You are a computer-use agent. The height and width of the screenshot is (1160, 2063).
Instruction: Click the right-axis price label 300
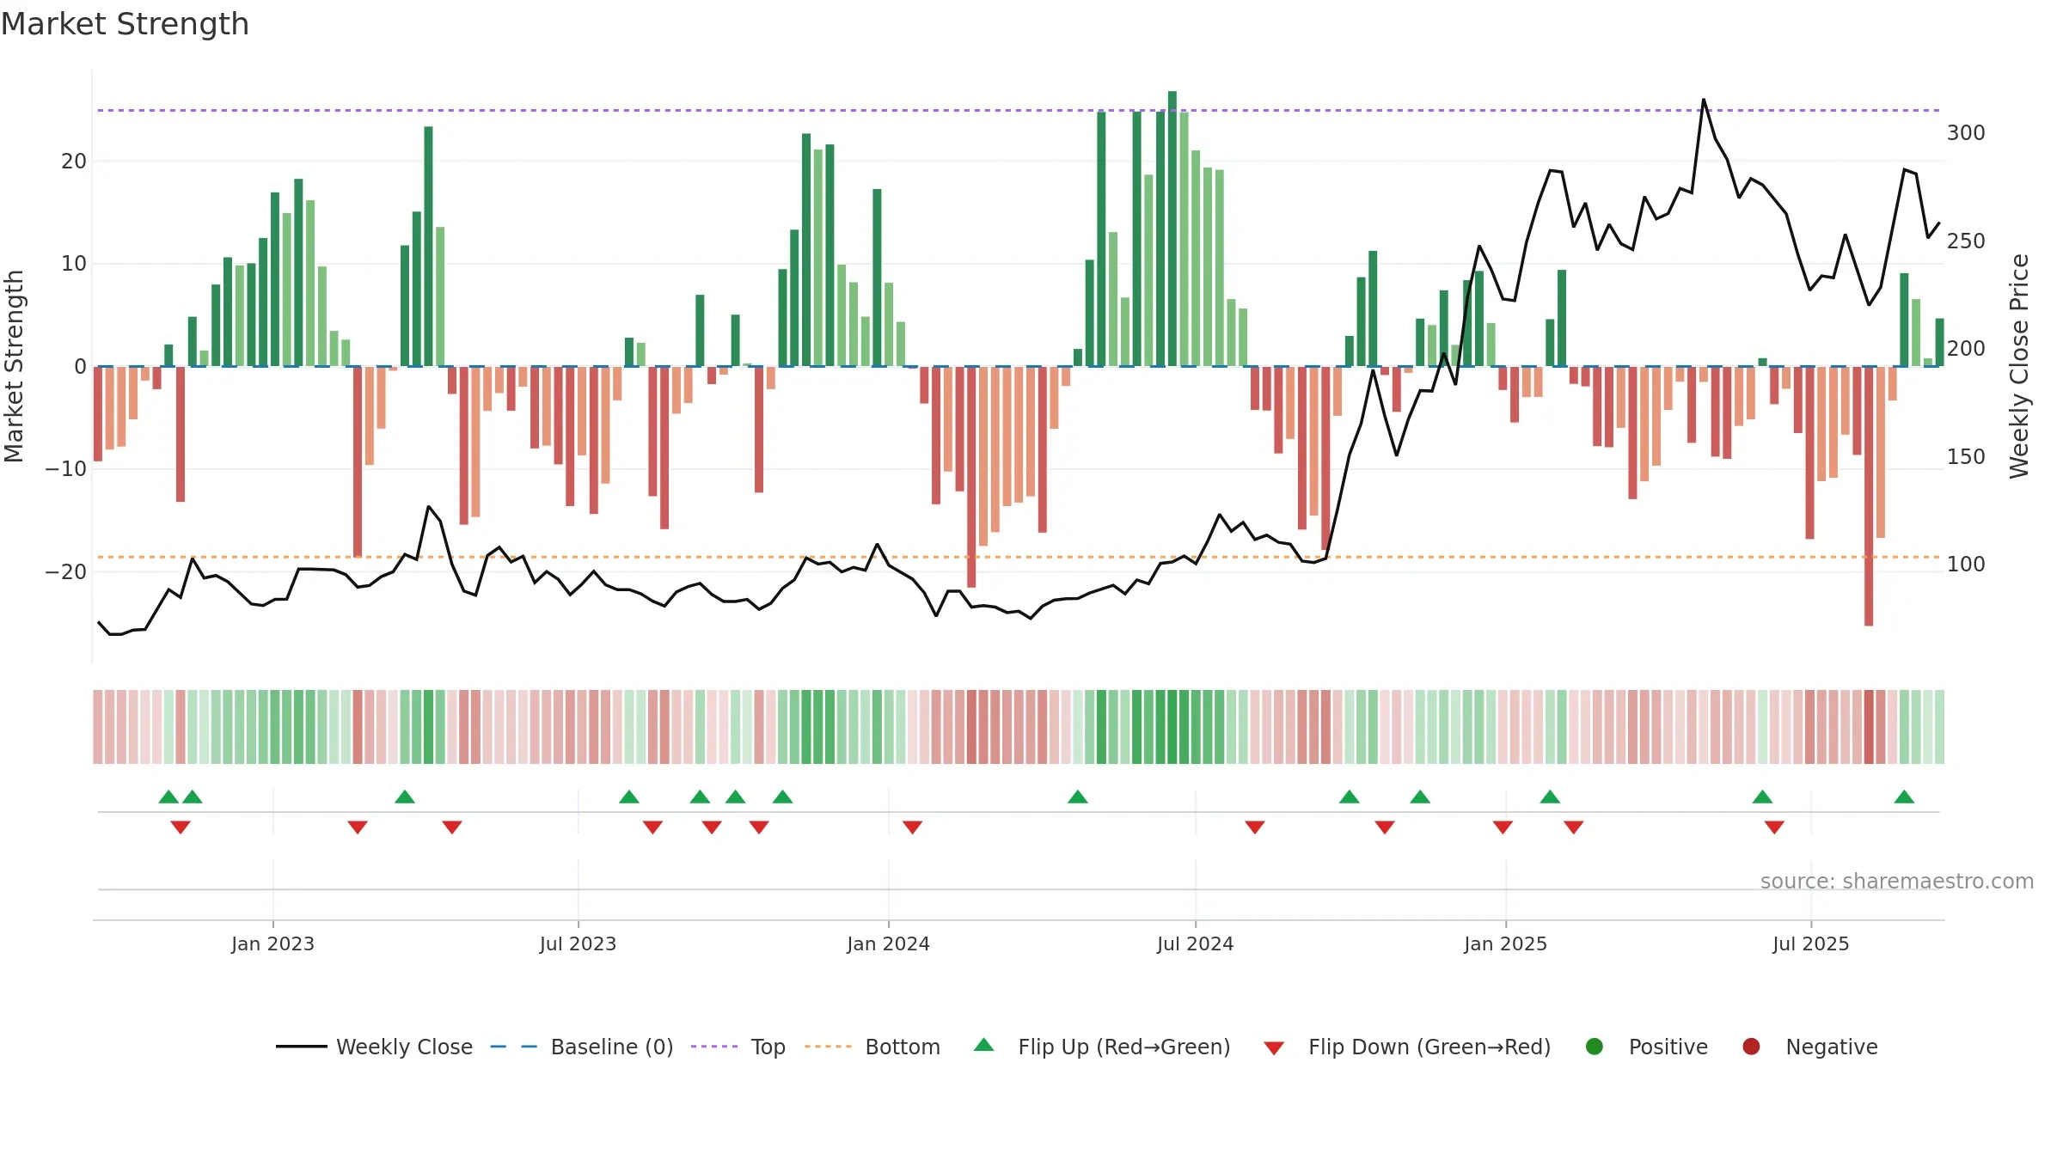click(1966, 133)
